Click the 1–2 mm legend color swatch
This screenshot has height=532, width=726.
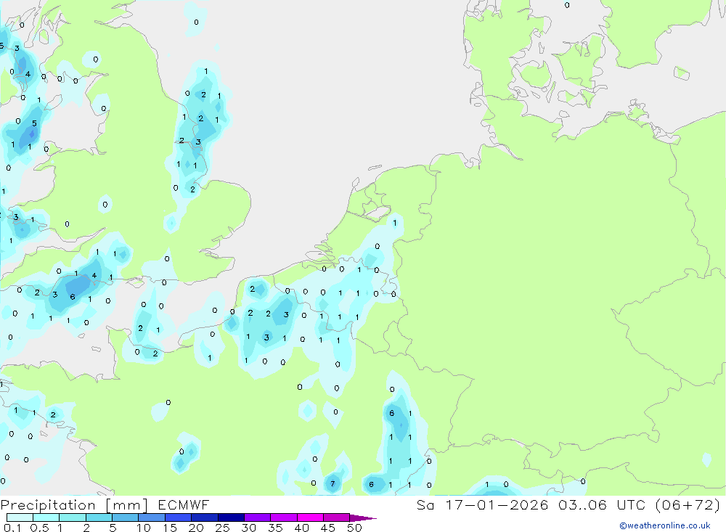[72, 517]
